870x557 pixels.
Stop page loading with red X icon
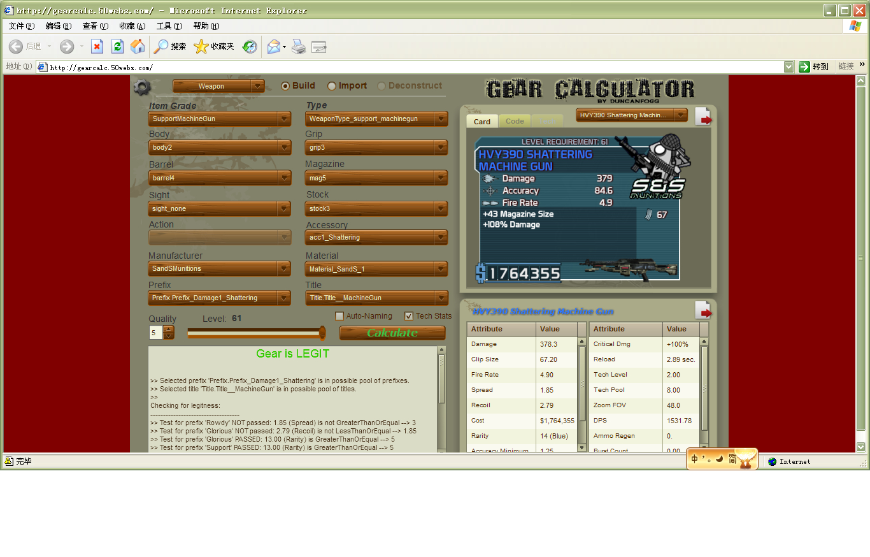(97, 47)
